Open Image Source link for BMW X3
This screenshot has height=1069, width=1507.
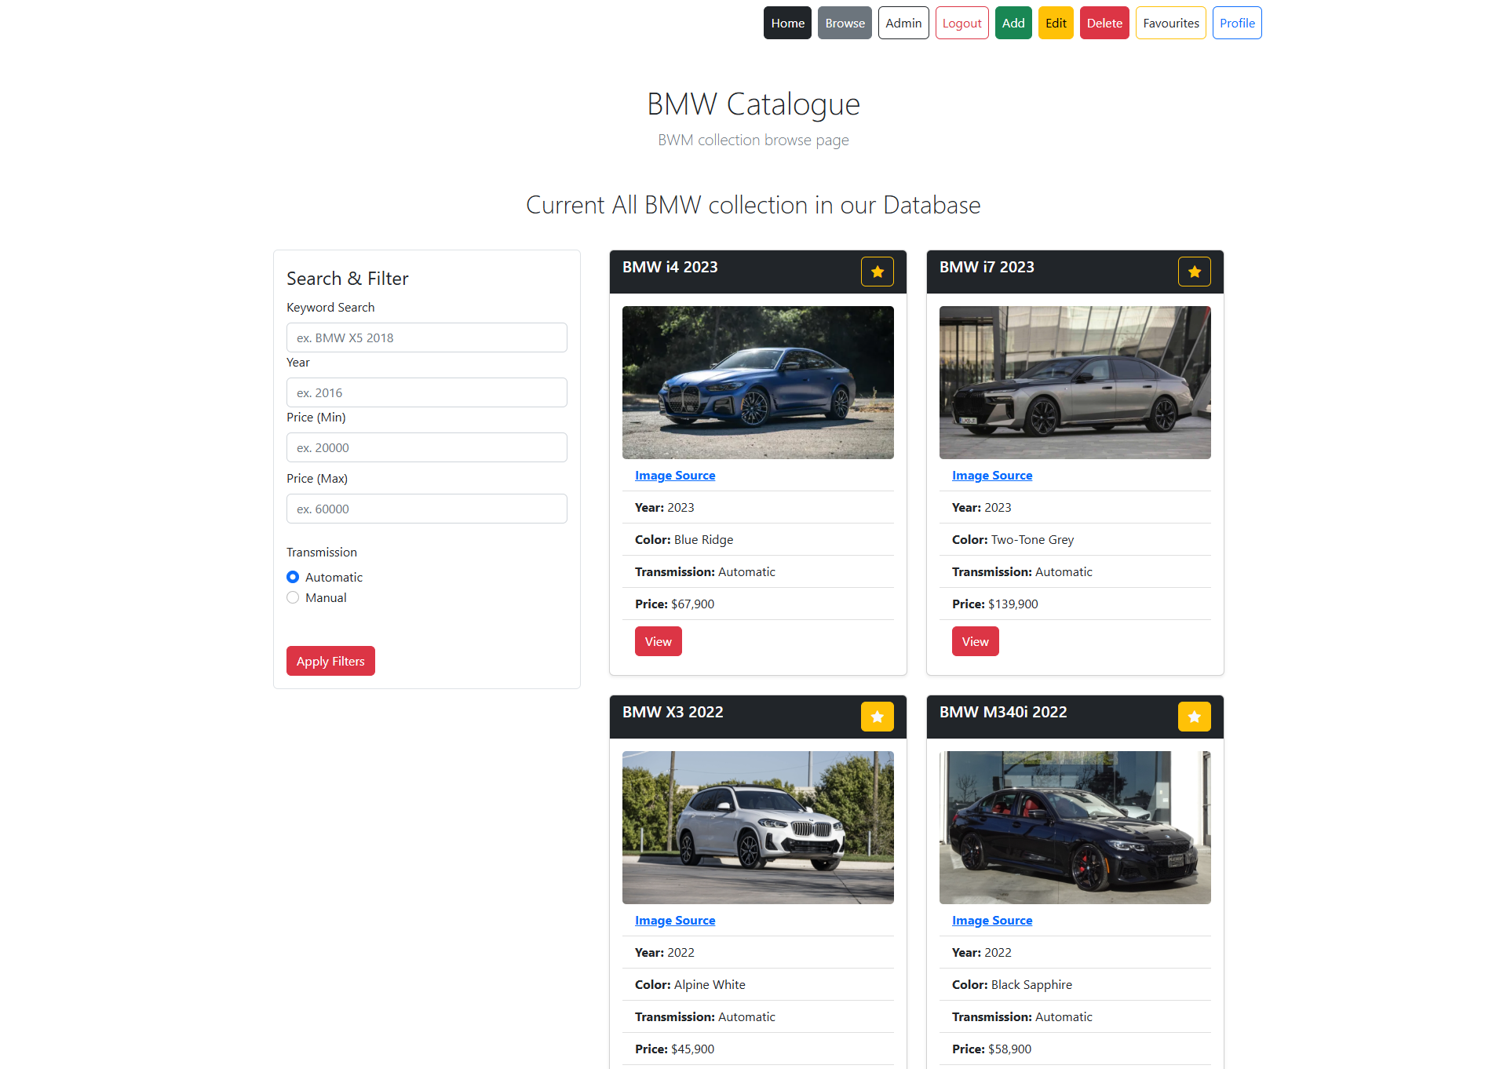[675, 921]
